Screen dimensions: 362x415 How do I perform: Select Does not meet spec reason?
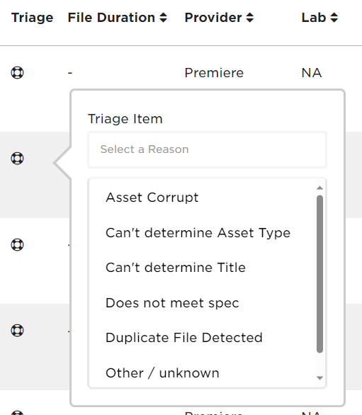coord(172,303)
